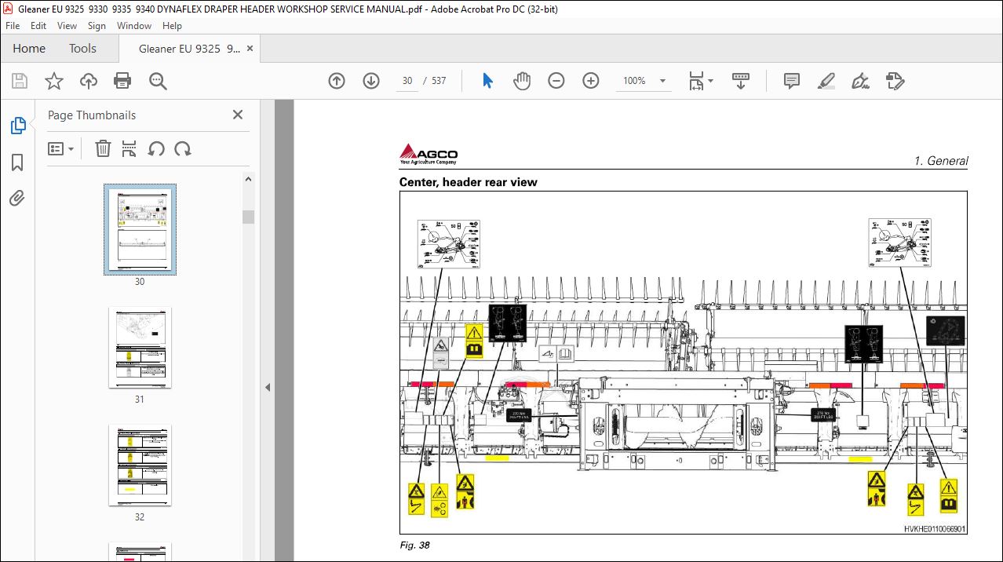Open the Window menu

(x=134, y=26)
